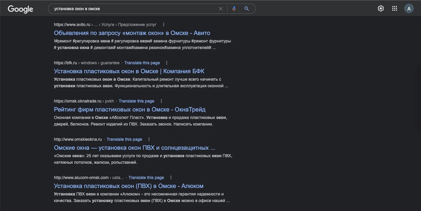The height and width of the screenshot is (211, 421).
Task: Open 'Установка пластиковых окон (ПВХ) в Омске - Алюком'
Action: (x=129, y=186)
